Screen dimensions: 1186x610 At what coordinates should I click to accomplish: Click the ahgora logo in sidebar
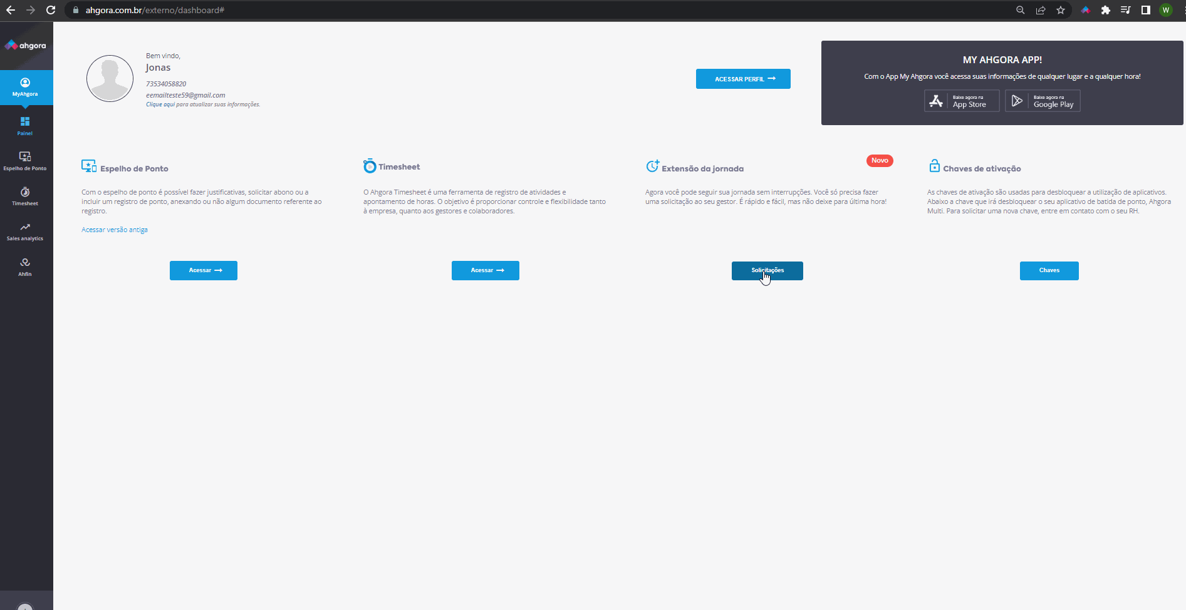click(x=25, y=45)
